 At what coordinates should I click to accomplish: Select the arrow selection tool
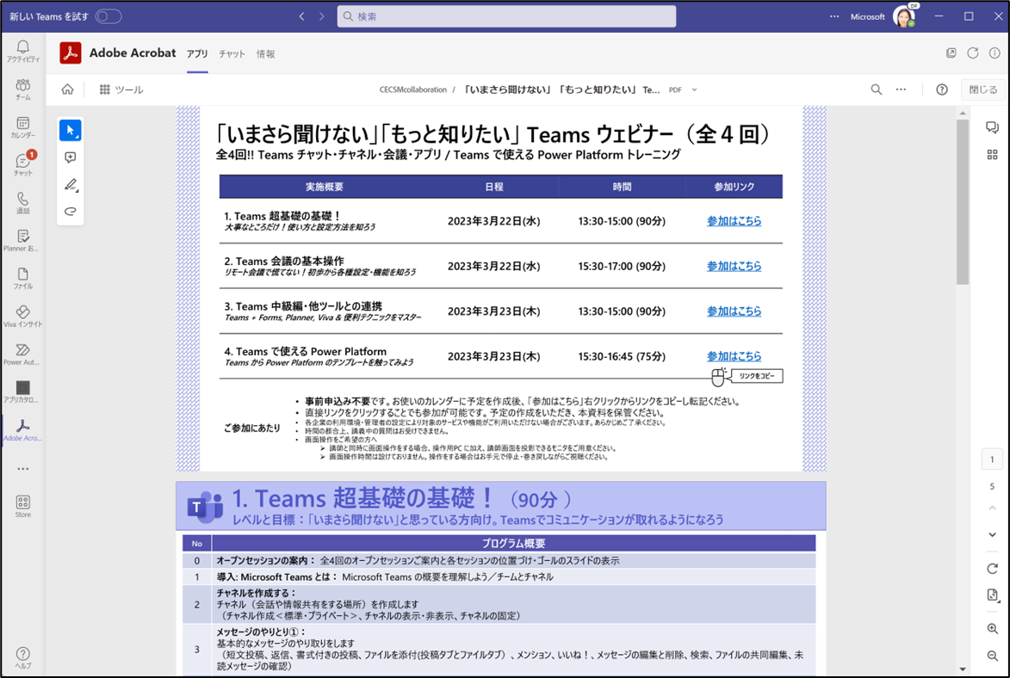pyautogui.click(x=70, y=130)
